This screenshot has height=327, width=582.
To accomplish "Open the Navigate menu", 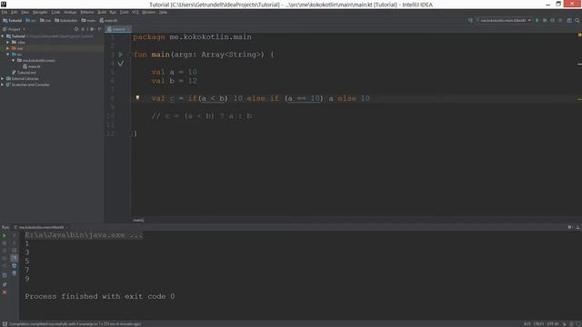I will click(40, 12).
